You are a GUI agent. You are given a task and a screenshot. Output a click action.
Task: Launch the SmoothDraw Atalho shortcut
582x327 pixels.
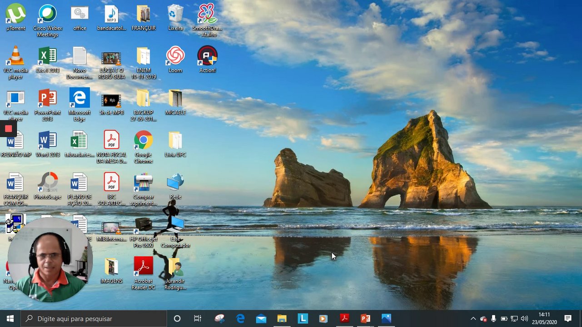point(207,21)
